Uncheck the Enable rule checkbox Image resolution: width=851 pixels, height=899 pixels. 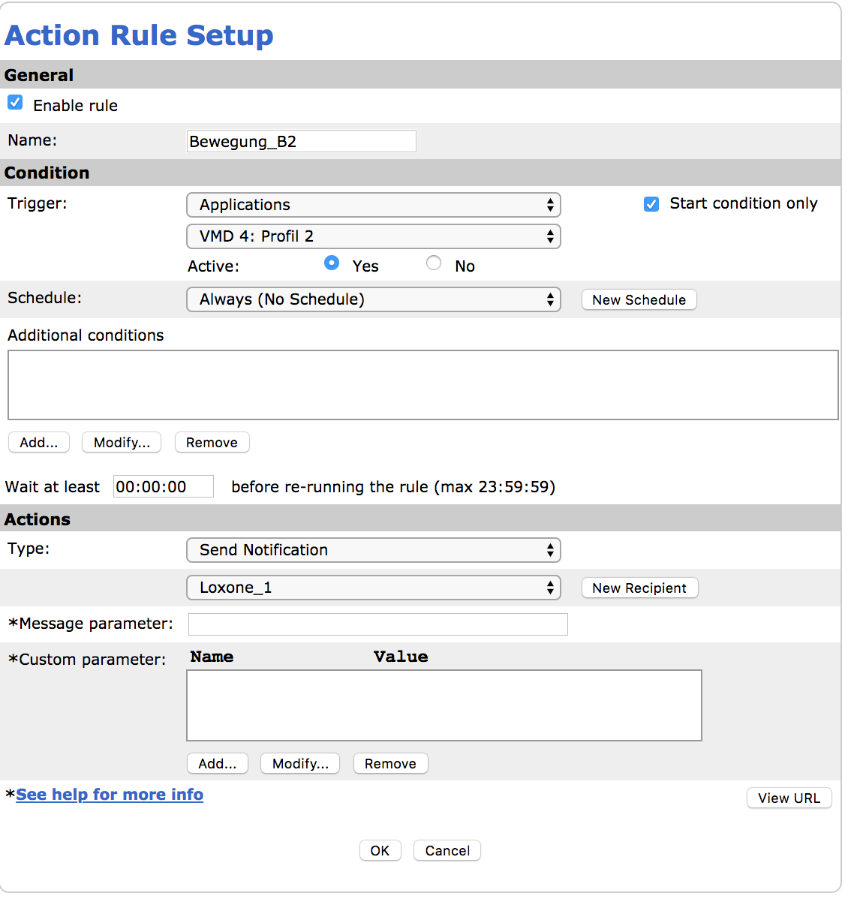point(15,103)
